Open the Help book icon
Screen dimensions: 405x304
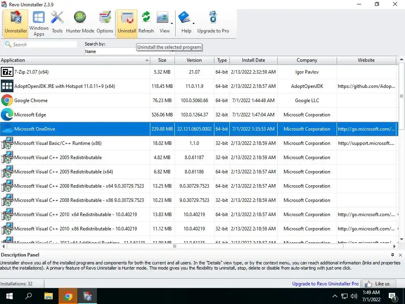tap(184, 17)
